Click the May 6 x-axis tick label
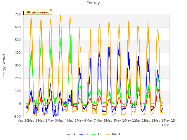187x140 pixels. click(82, 120)
